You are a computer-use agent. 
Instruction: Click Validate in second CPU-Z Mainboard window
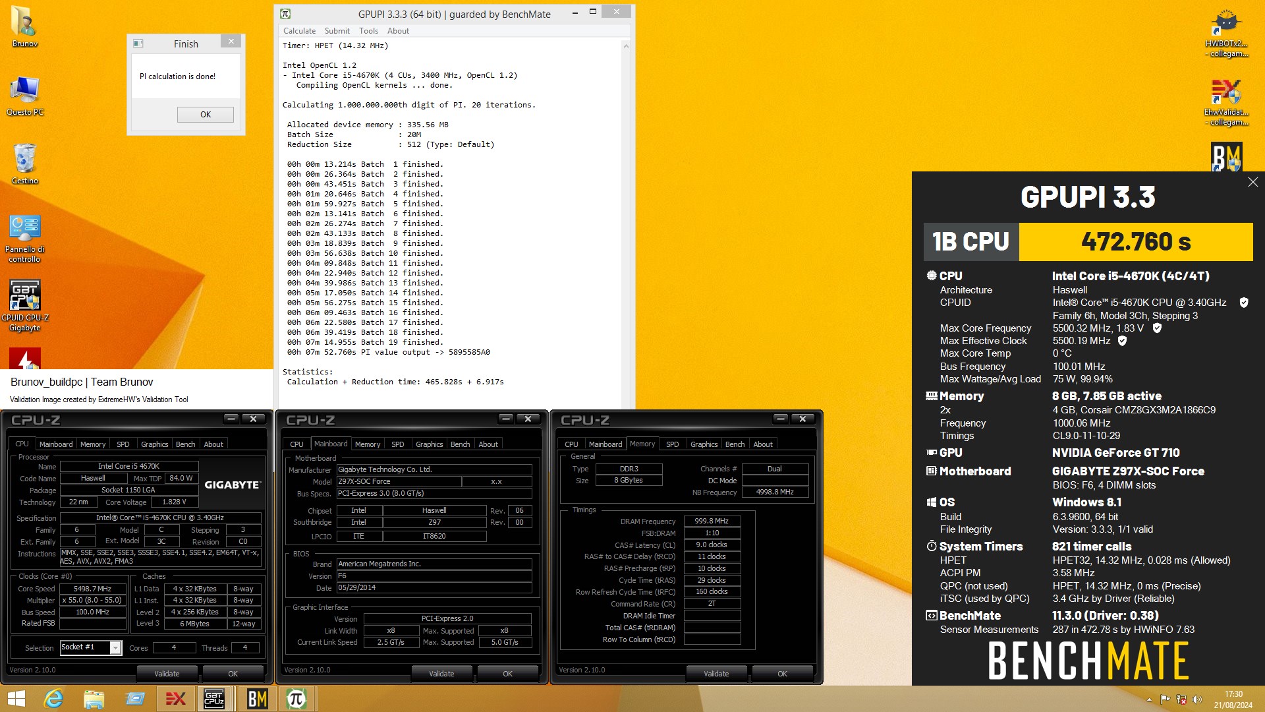tap(441, 674)
